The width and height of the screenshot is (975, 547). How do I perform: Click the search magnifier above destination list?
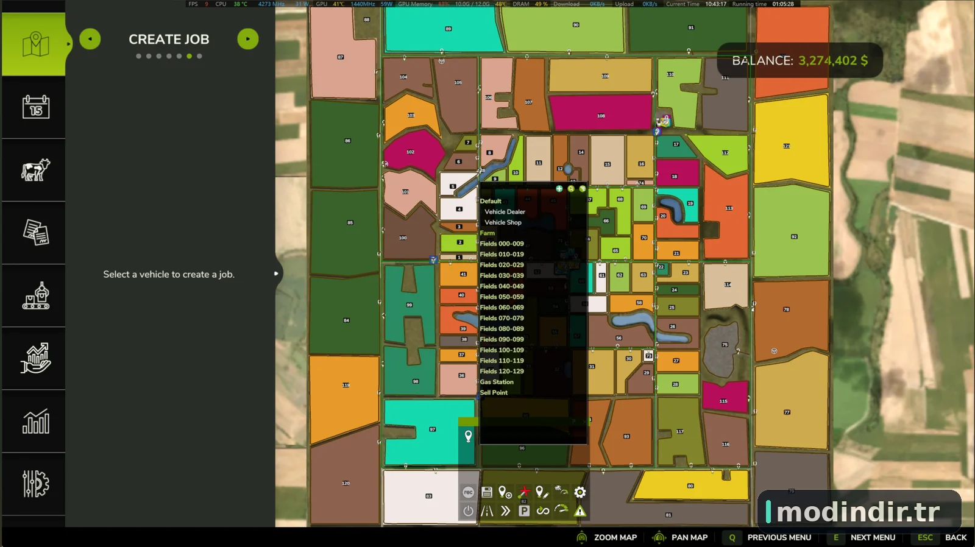pyautogui.click(x=571, y=189)
